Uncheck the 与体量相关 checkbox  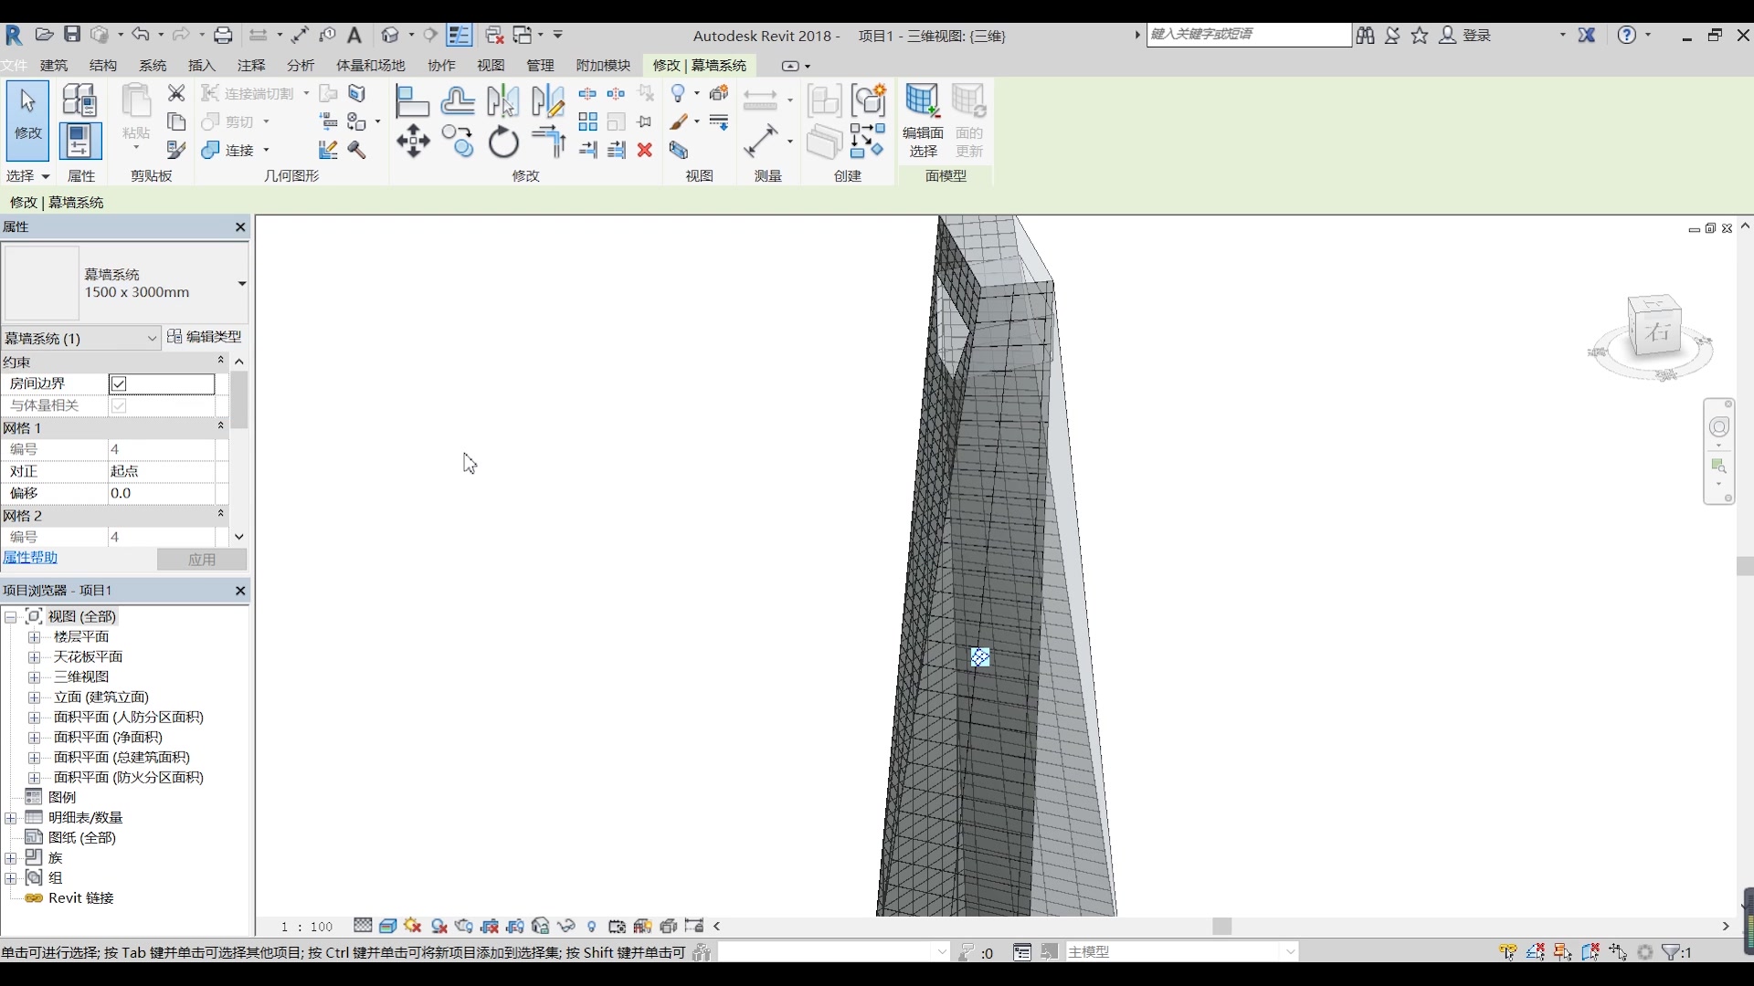(119, 405)
